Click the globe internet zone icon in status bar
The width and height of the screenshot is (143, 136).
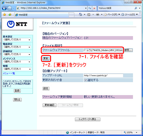(x=67, y=133)
